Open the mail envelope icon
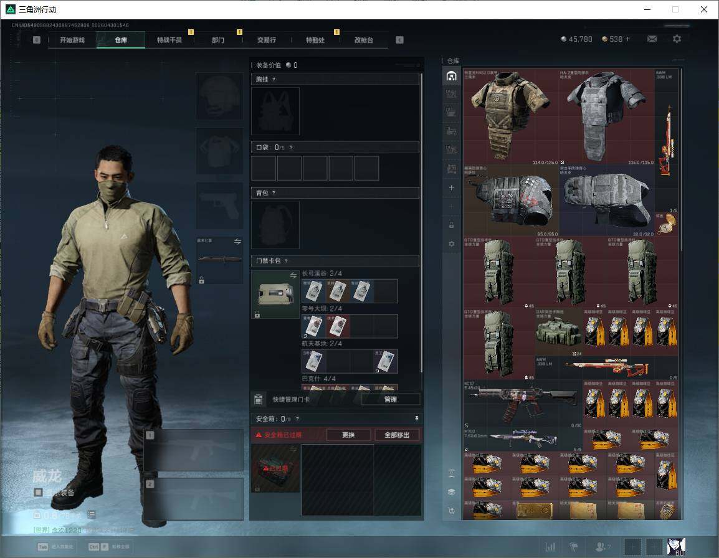The width and height of the screenshot is (719, 558). pos(652,39)
